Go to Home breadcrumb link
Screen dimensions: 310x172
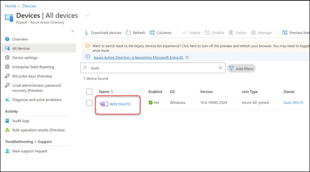[11, 6]
